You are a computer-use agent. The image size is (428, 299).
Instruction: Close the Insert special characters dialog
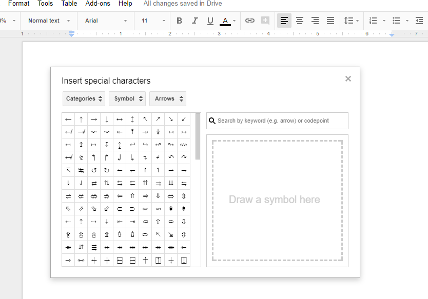coord(348,78)
